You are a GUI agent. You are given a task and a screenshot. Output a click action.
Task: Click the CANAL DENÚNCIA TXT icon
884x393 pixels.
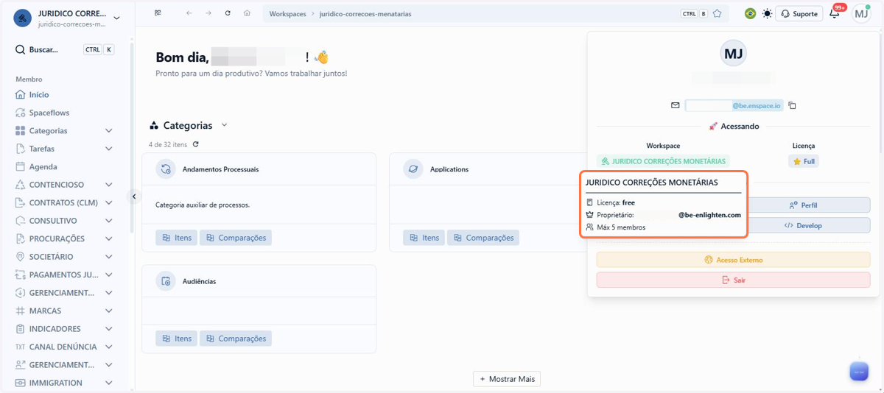click(x=21, y=347)
